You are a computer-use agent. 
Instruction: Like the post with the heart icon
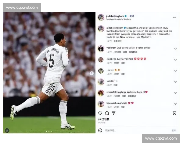click(100, 113)
